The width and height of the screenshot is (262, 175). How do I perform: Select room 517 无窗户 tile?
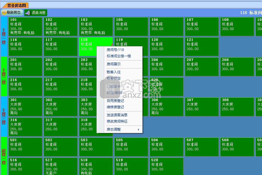coord(61,166)
